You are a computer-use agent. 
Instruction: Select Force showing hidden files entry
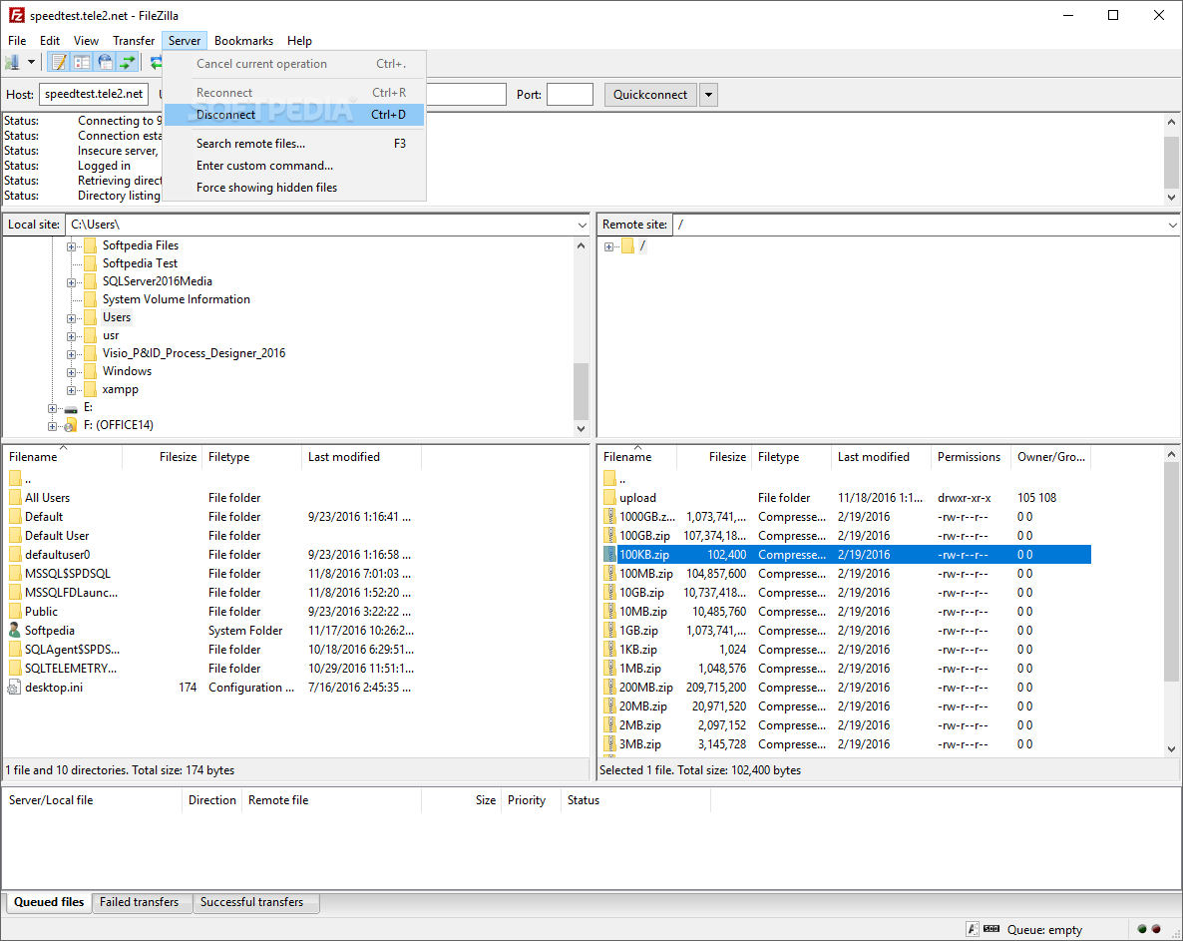294,188
